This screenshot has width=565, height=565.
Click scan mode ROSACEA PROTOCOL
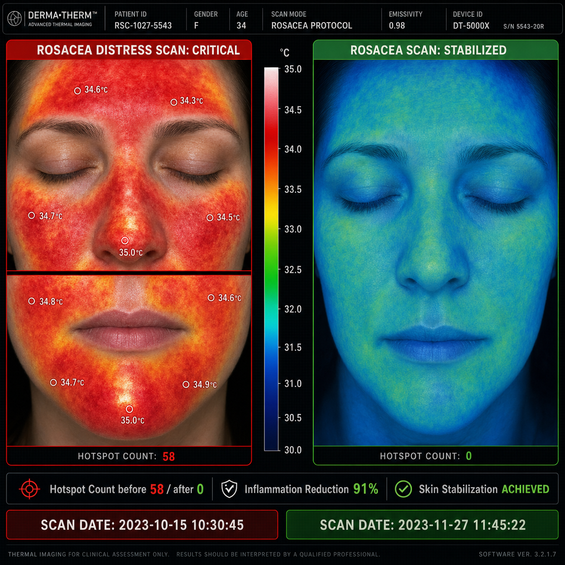311,26
